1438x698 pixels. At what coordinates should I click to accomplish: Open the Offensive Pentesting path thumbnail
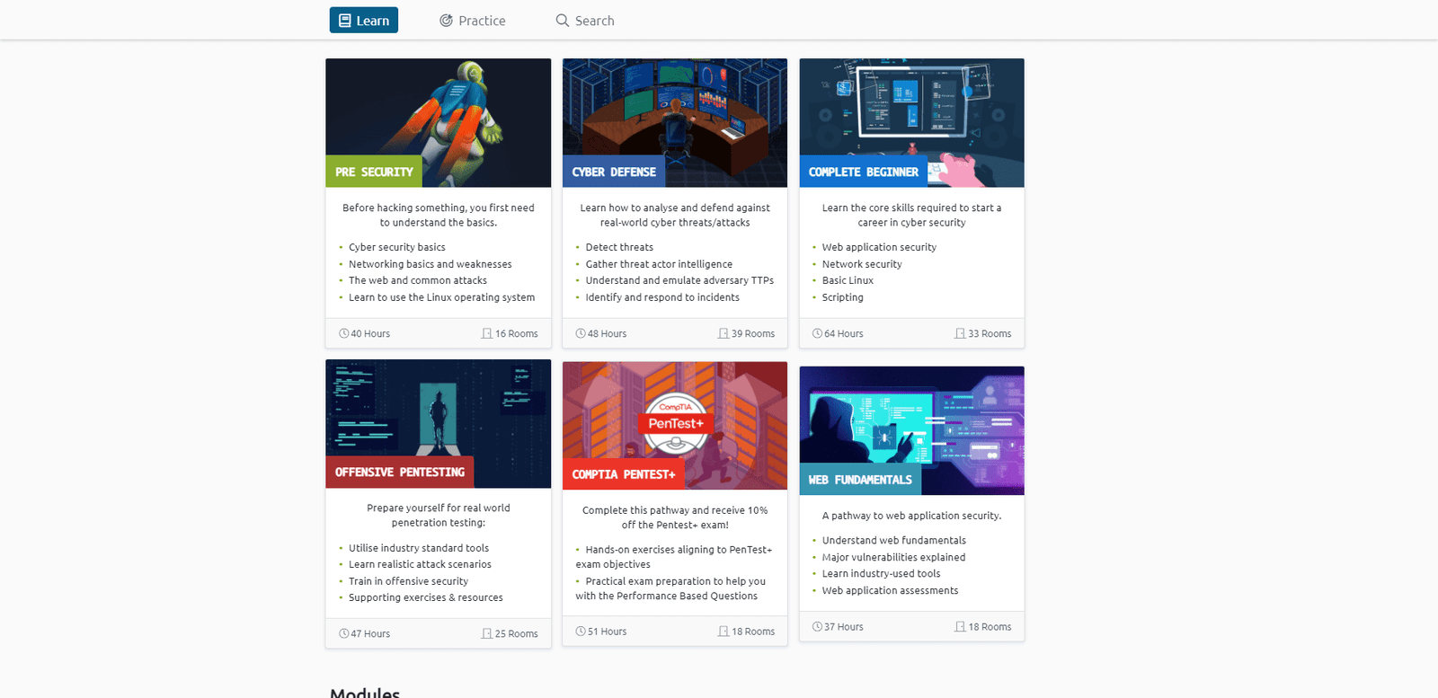point(439,424)
